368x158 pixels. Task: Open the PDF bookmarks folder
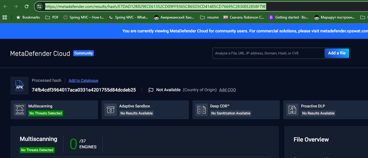pyautogui.click(x=52, y=17)
